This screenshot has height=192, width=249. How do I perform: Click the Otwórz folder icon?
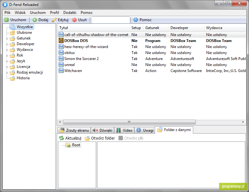[87, 138]
